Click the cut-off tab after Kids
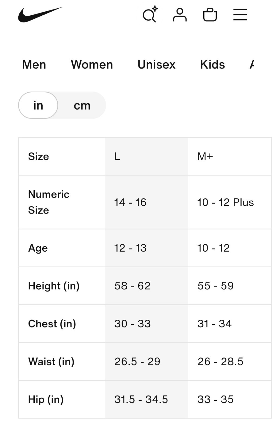Viewport: 272px width, 432px height. [x=252, y=65]
